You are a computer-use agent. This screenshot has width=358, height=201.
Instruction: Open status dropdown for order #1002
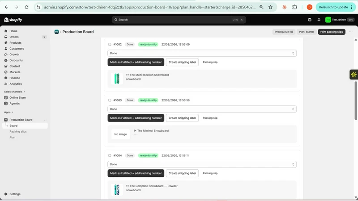tap(202, 53)
